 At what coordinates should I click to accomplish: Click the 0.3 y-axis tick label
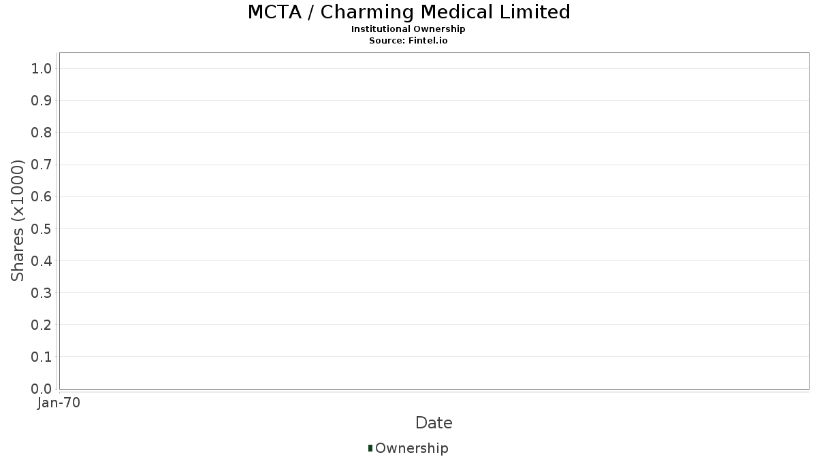click(x=42, y=293)
